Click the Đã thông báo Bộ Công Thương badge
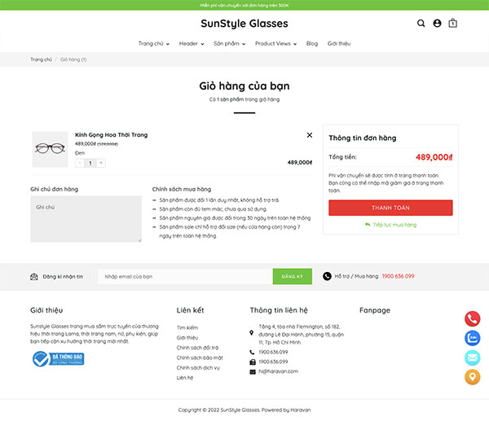The image size is (489, 421). pos(59,358)
